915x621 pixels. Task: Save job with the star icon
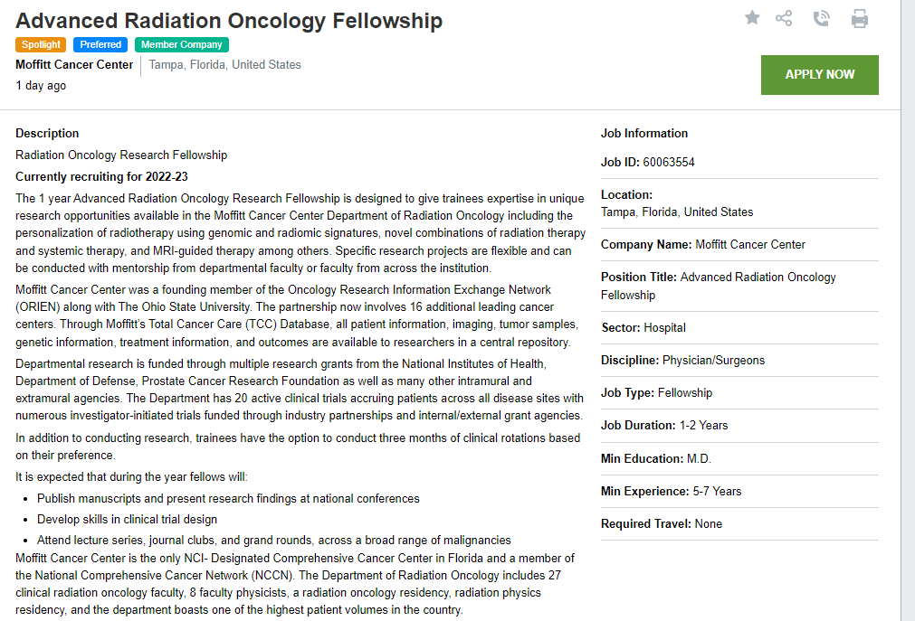click(x=752, y=17)
